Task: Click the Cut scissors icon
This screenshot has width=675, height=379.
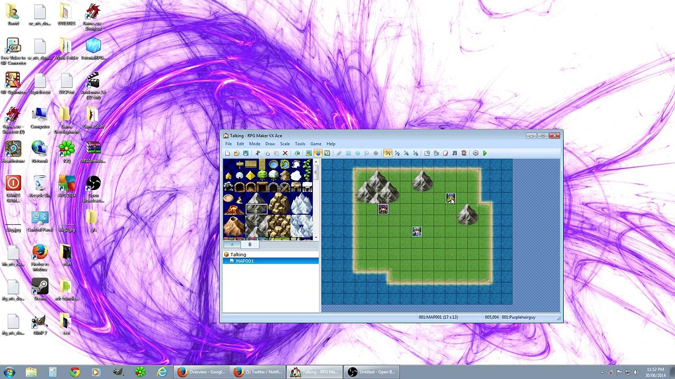Action: [258, 153]
